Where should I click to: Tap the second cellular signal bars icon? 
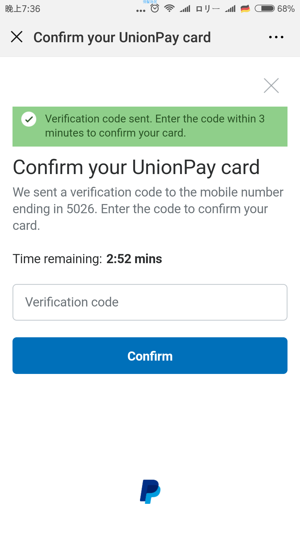pyautogui.click(x=230, y=9)
